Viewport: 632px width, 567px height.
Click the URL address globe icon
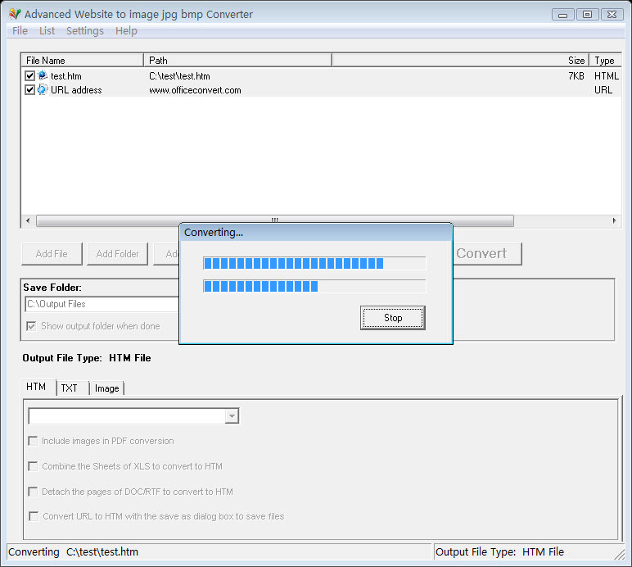[x=43, y=89]
